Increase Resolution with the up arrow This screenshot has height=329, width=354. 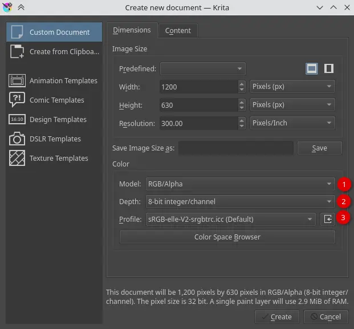click(242, 120)
